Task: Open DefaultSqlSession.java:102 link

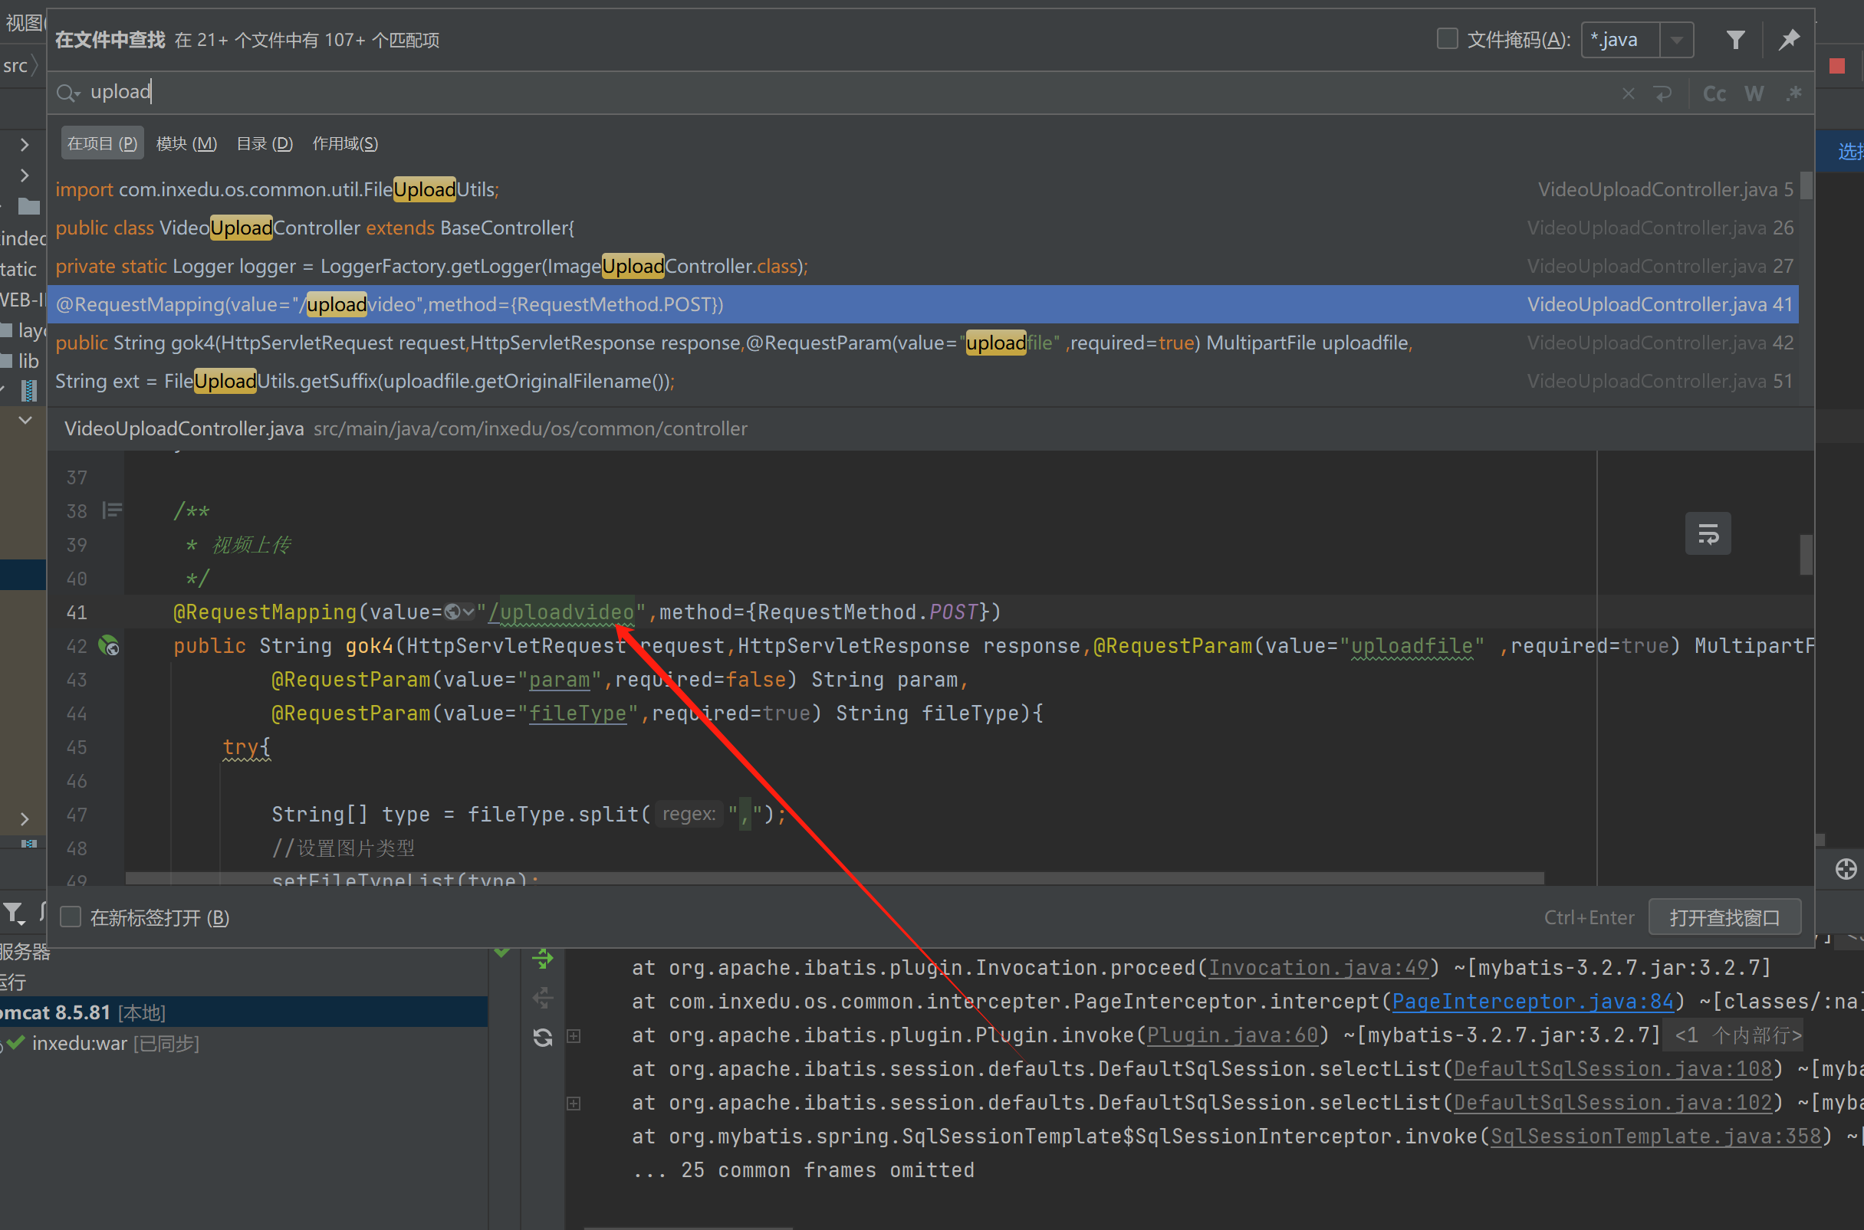Action: (1613, 1103)
